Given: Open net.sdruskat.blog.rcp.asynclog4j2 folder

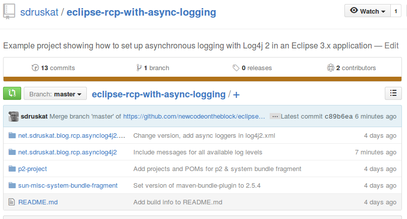Looking at the screenshot, I should click(68, 152).
